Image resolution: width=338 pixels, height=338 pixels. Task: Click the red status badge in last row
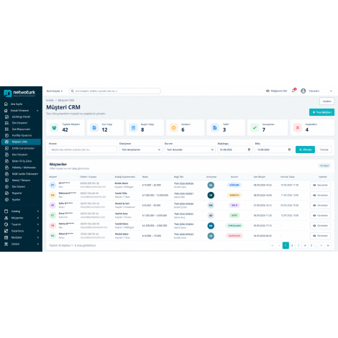(x=234, y=236)
